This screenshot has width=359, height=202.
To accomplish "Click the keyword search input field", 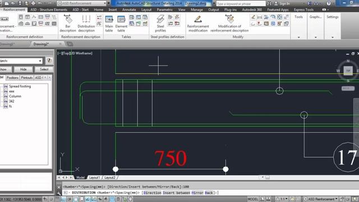I will tap(241, 4).
